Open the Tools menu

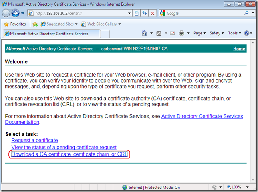click(x=235, y=33)
